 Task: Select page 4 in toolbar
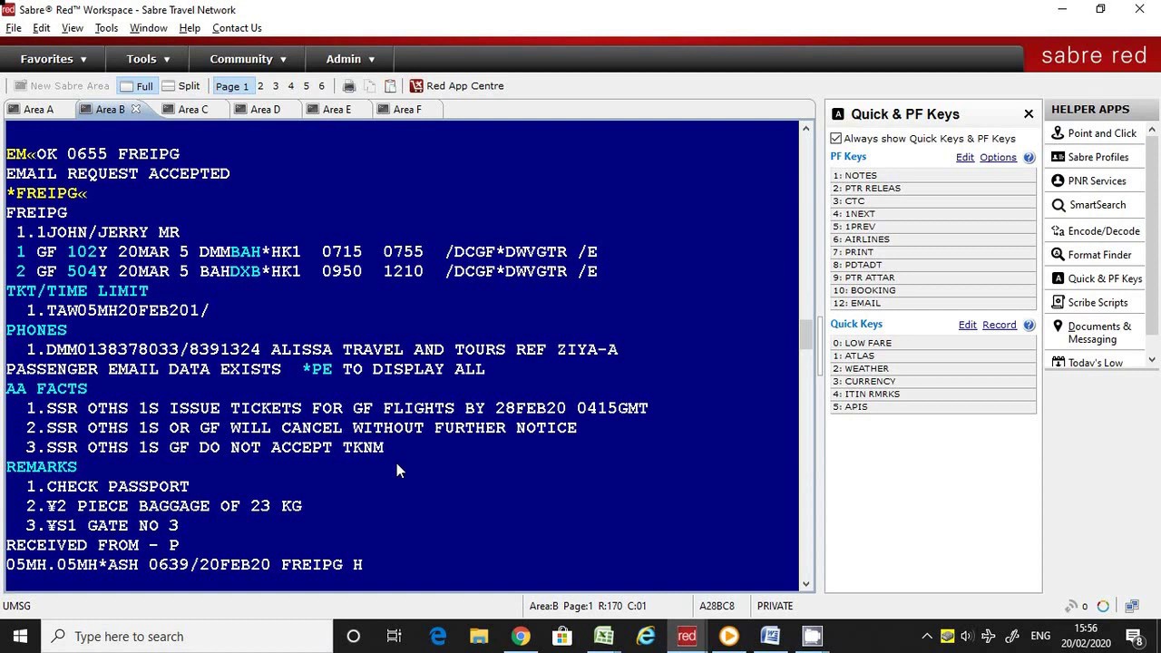coord(291,86)
